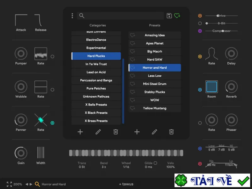
Task: Open the three-dot options menu
Action: click(x=72, y=16)
